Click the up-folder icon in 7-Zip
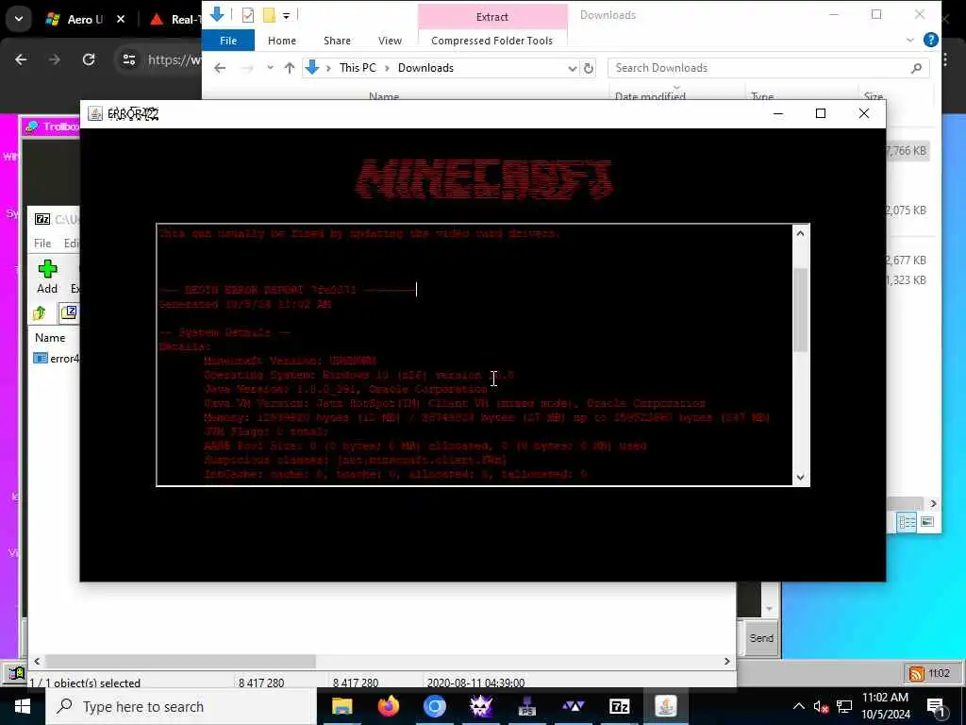Image resolution: width=966 pixels, height=725 pixels. tap(40, 313)
